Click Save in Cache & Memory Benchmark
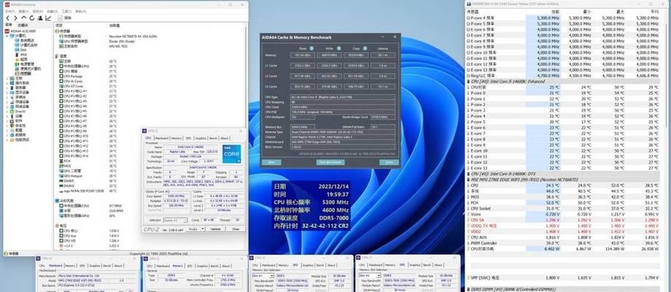 point(271,162)
